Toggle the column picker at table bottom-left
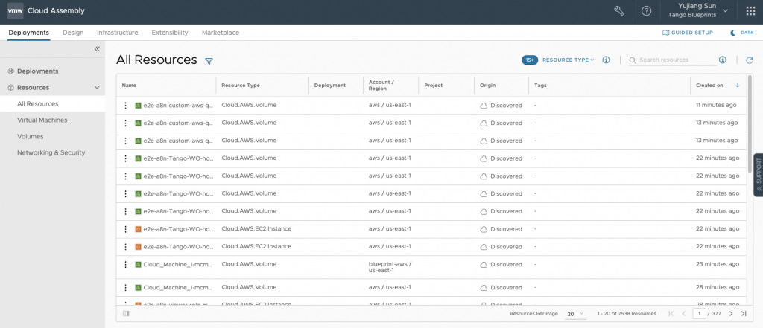 pos(125,314)
